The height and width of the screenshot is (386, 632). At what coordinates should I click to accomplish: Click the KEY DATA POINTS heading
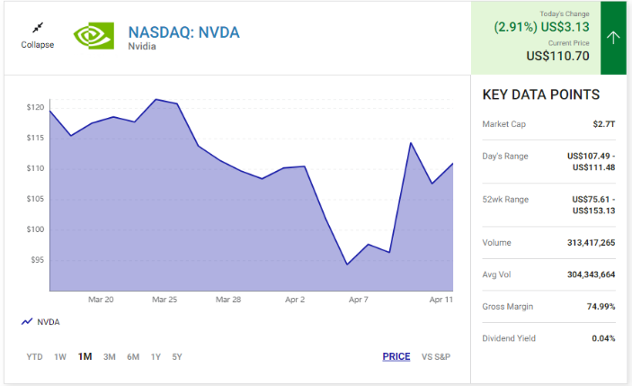541,94
